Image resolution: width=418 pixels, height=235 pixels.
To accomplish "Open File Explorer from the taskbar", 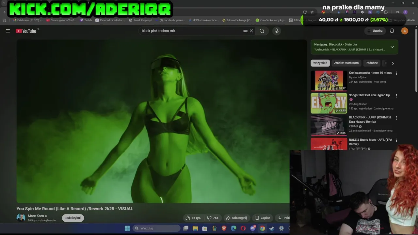I will click(x=195, y=228).
